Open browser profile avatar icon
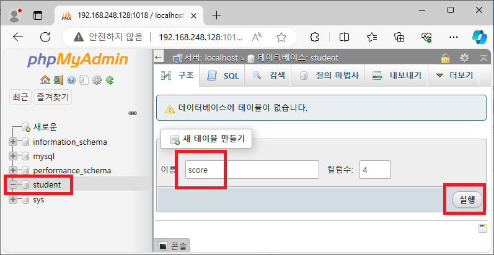The width and height of the screenshot is (494, 255). pyautogui.click(x=14, y=15)
